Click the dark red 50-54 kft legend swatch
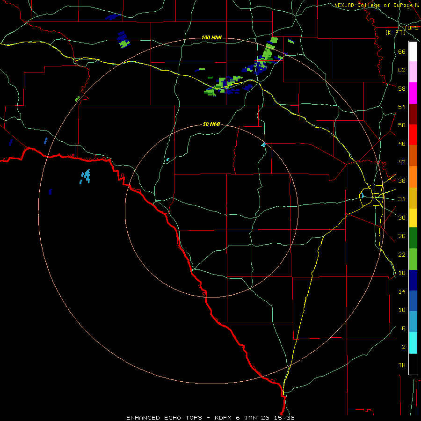Image resolution: width=421 pixels, height=421 pixels. 413,114
